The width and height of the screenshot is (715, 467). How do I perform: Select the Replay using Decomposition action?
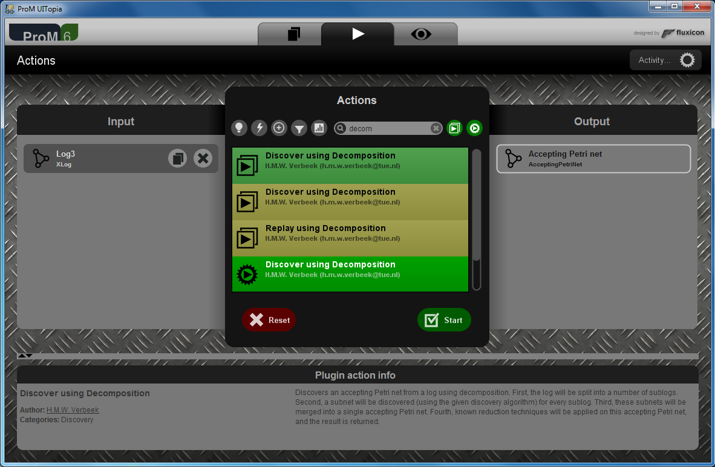350,238
